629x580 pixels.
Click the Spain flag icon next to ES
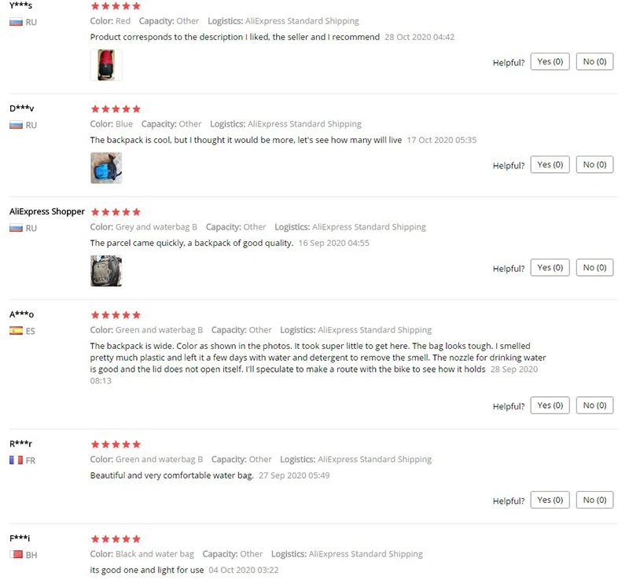click(16, 331)
